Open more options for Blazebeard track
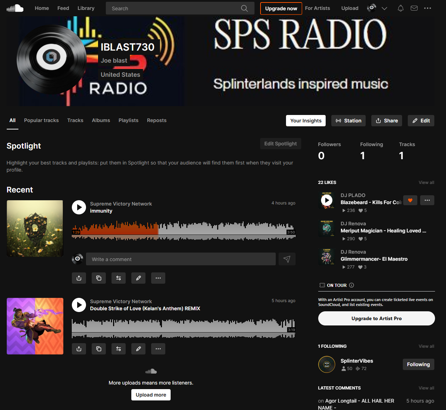The width and height of the screenshot is (446, 410). [427, 200]
